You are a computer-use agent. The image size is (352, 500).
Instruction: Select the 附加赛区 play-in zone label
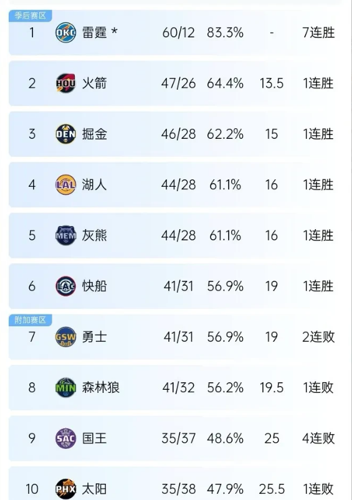tap(31, 320)
